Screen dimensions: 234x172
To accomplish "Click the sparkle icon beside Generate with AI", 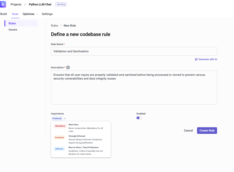I will [x=196, y=59].
